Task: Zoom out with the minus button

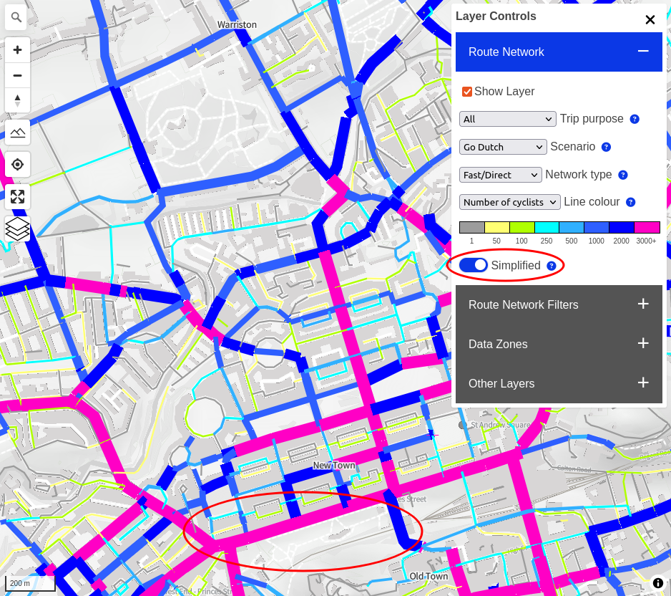Action: (x=17, y=75)
